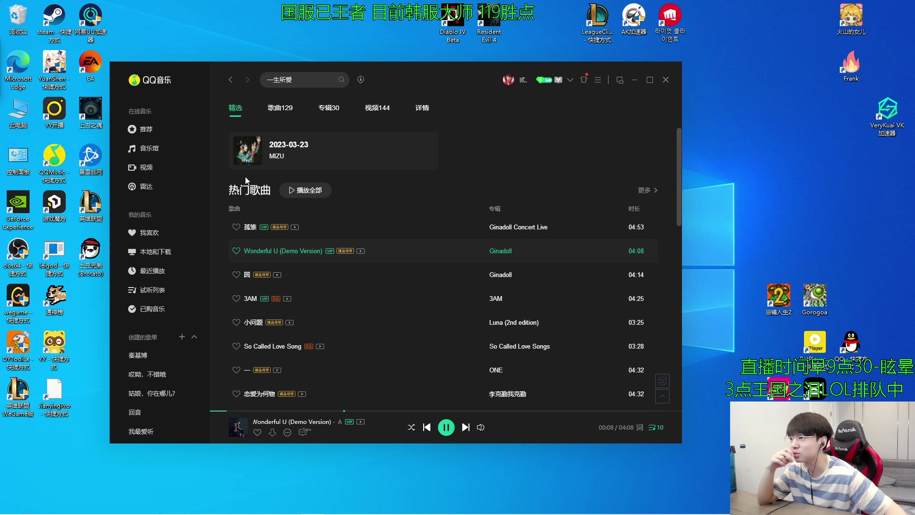This screenshot has height=515, width=915.
Task: Open 已购音乐 in sidebar
Action: click(146, 309)
